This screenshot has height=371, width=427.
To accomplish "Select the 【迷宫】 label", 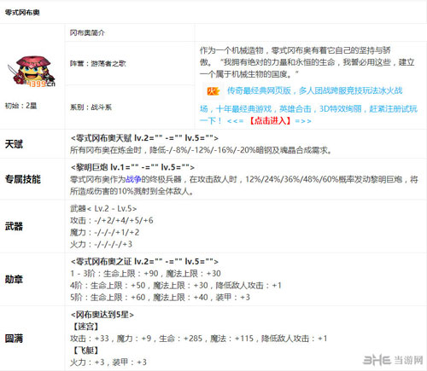I will pyautogui.click(x=86, y=327).
